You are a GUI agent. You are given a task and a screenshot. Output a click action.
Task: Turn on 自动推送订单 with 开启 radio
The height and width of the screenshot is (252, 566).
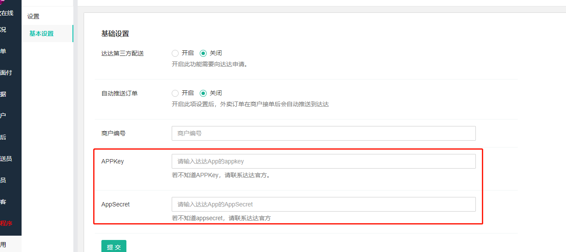pyautogui.click(x=175, y=93)
